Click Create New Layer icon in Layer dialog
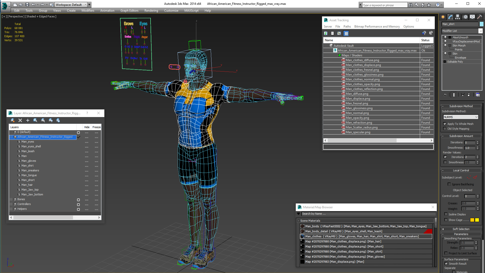Image resolution: width=485 pixels, height=273 pixels. tap(13, 120)
